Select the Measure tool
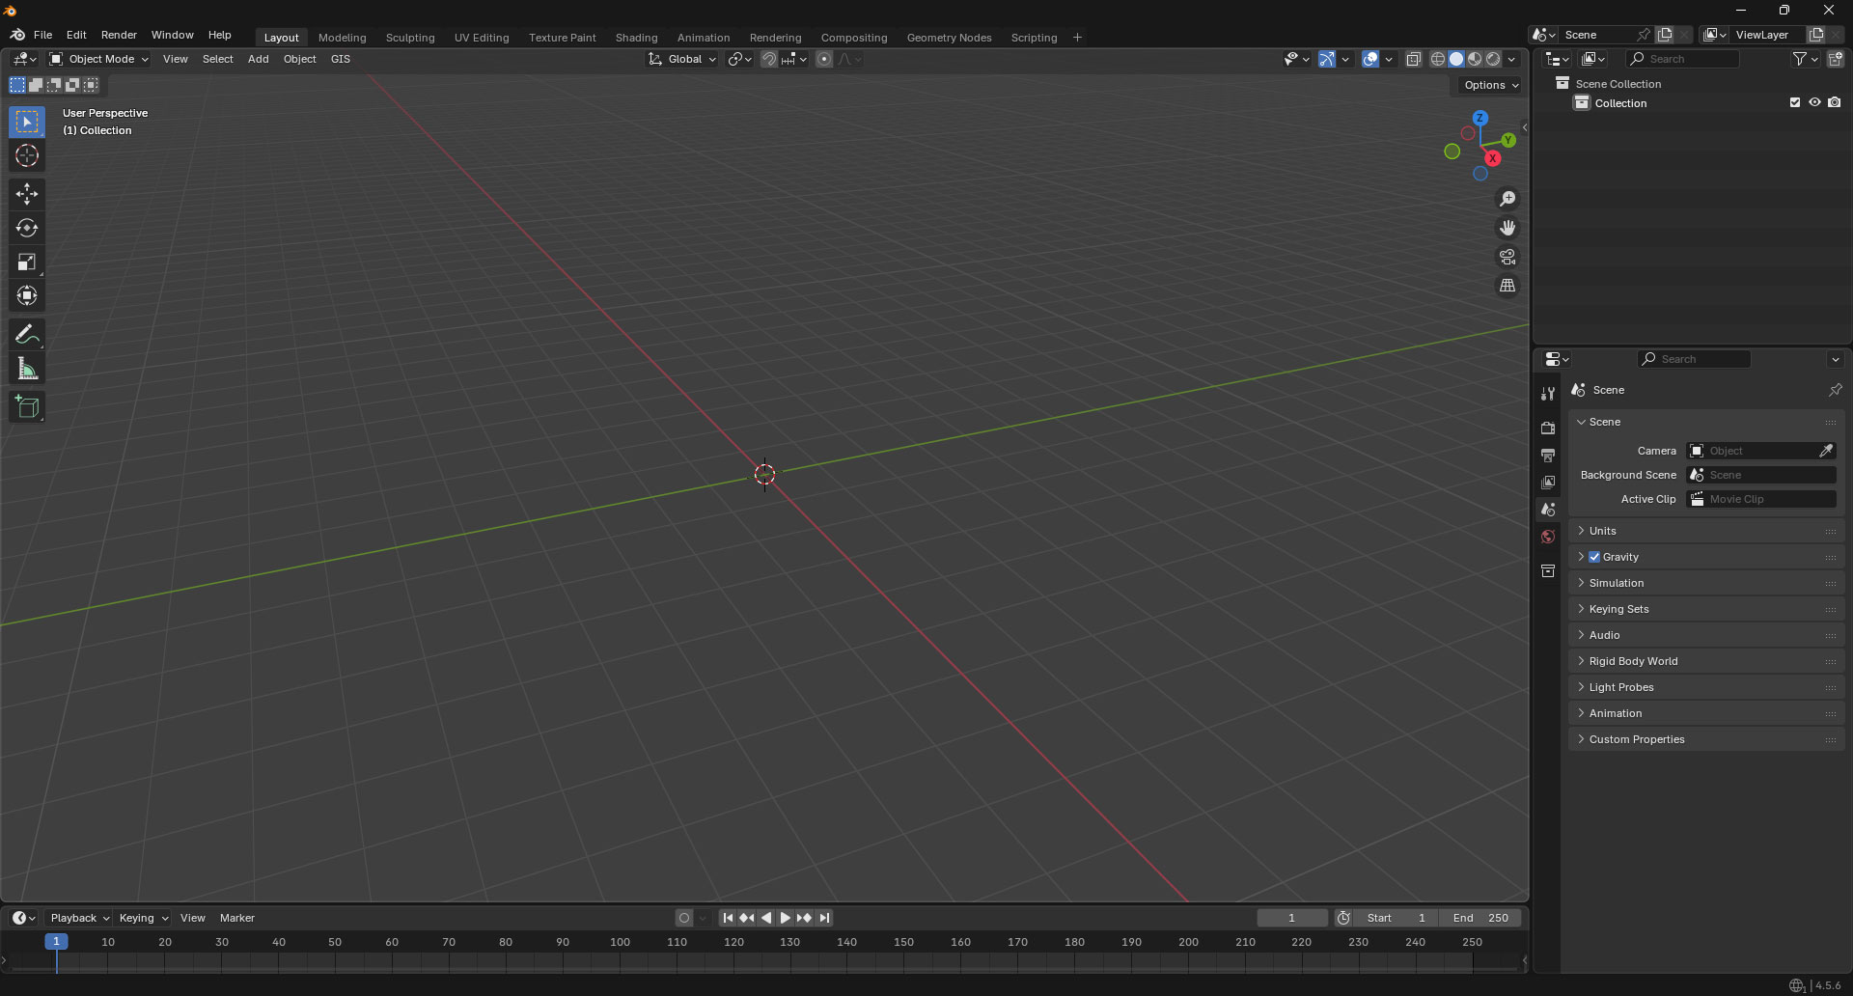The image size is (1853, 996). click(x=27, y=369)
